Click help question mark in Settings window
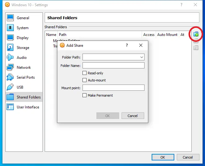Screen dimensions: 205x166 181,5
